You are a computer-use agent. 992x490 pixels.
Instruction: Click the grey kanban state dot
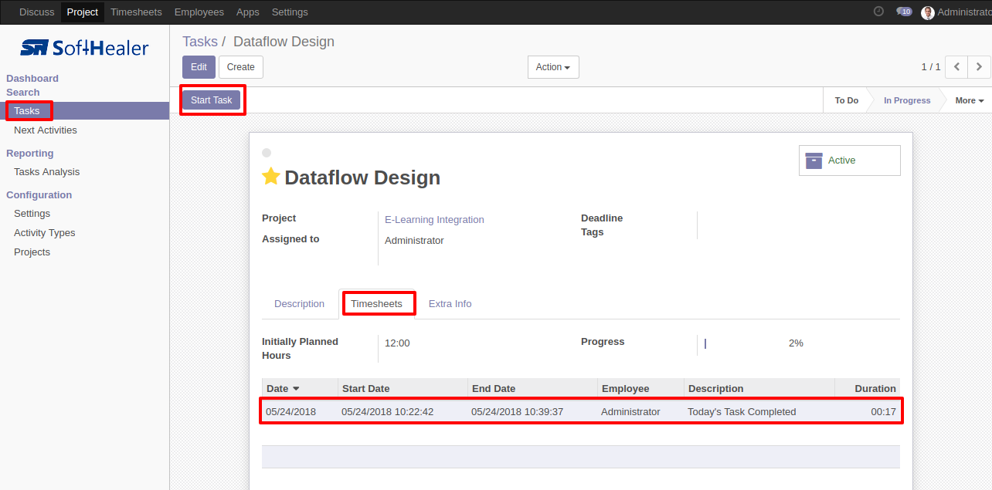pyautogui.click(x=267, y=153)
